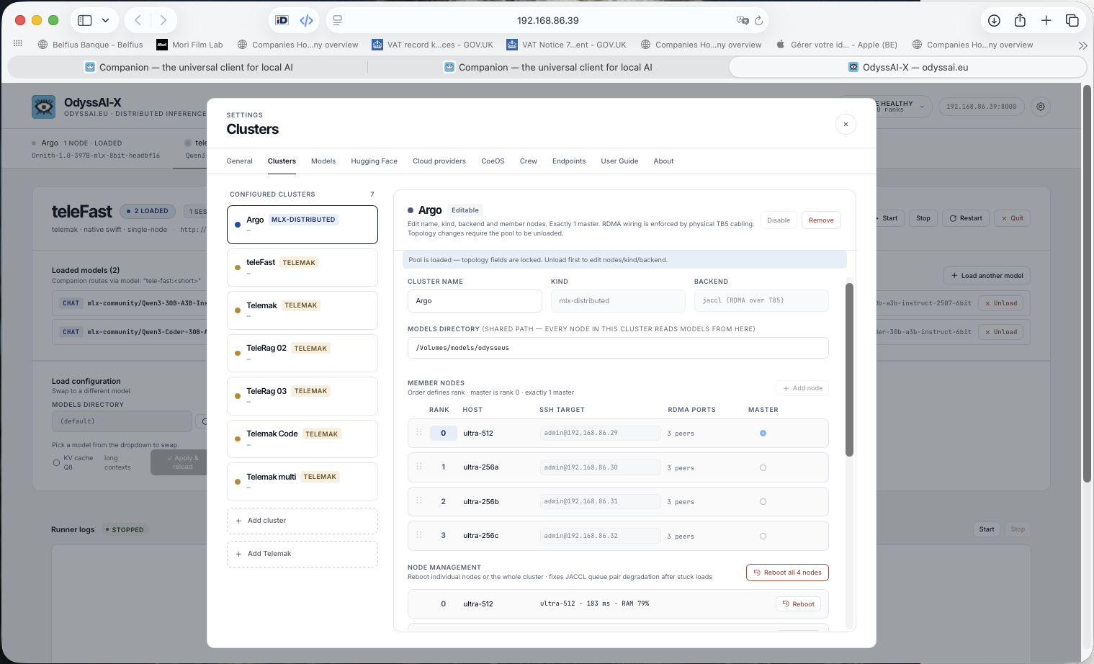The width and height of the screenshot is (1094, 664).
Task: Open the Hugging Face settings tab
Action: [374, 161]
